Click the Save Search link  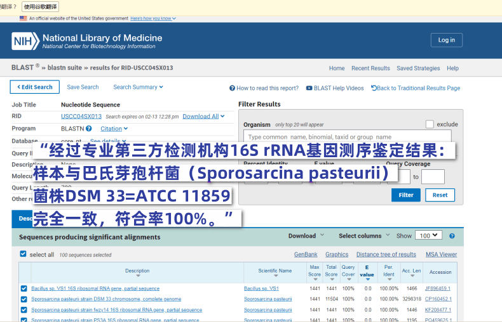(x=83, y=87)
